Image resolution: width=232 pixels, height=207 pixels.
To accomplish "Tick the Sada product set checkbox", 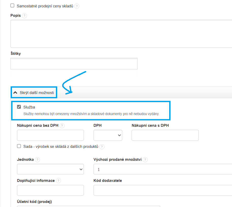I will point(19,146).
